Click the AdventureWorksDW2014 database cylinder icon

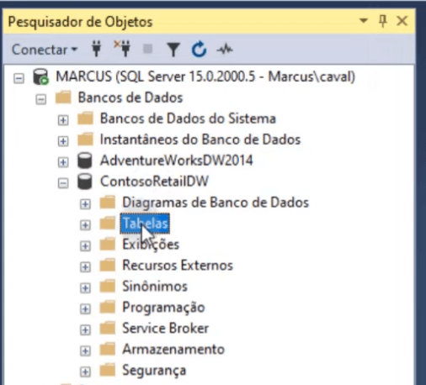coord(85,161)
